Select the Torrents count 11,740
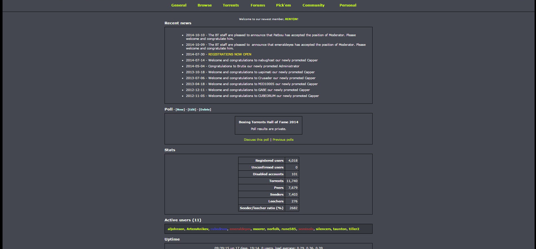The image size is (536, 249). click(292, 181)
